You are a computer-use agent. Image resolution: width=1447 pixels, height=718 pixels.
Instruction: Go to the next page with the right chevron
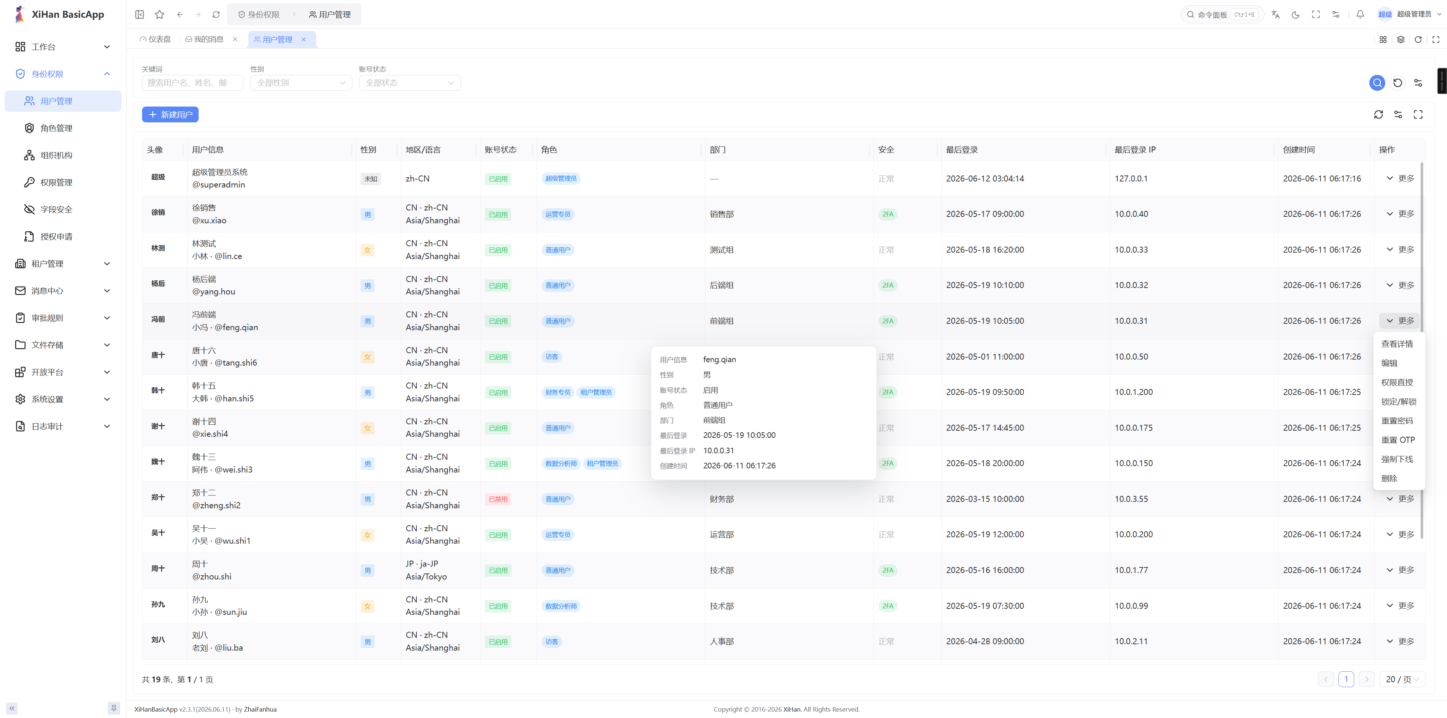1367,679
